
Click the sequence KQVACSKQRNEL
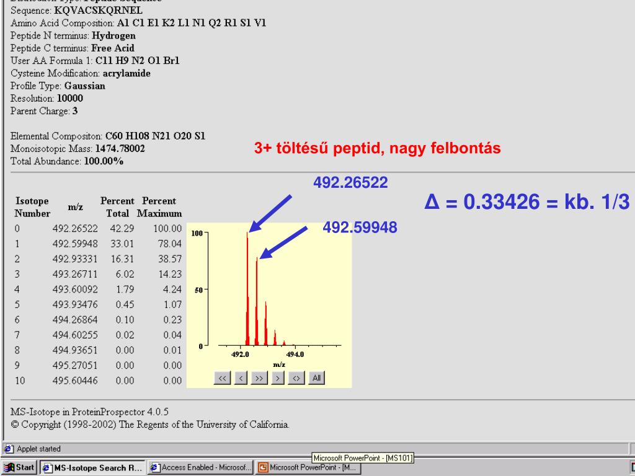click(99, 10)
